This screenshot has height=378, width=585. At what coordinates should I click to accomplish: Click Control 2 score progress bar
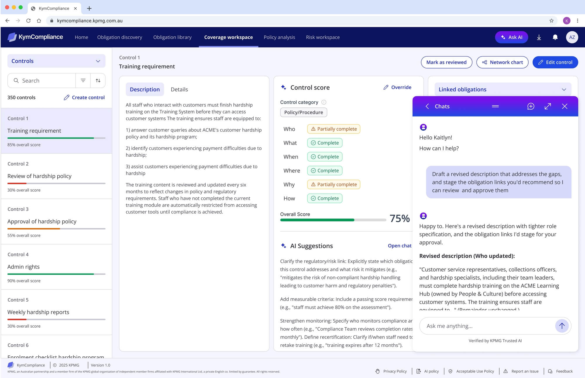tap(56, 183)
